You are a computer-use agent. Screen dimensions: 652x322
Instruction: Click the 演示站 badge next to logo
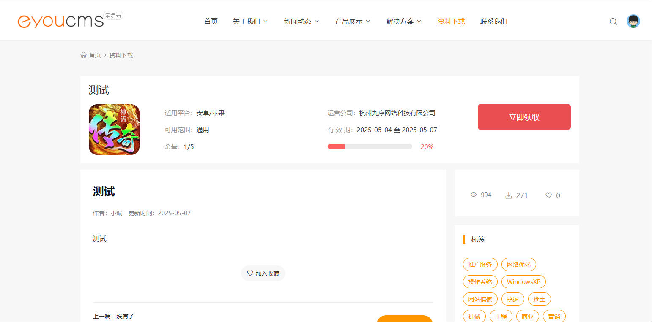click(113, 15)
